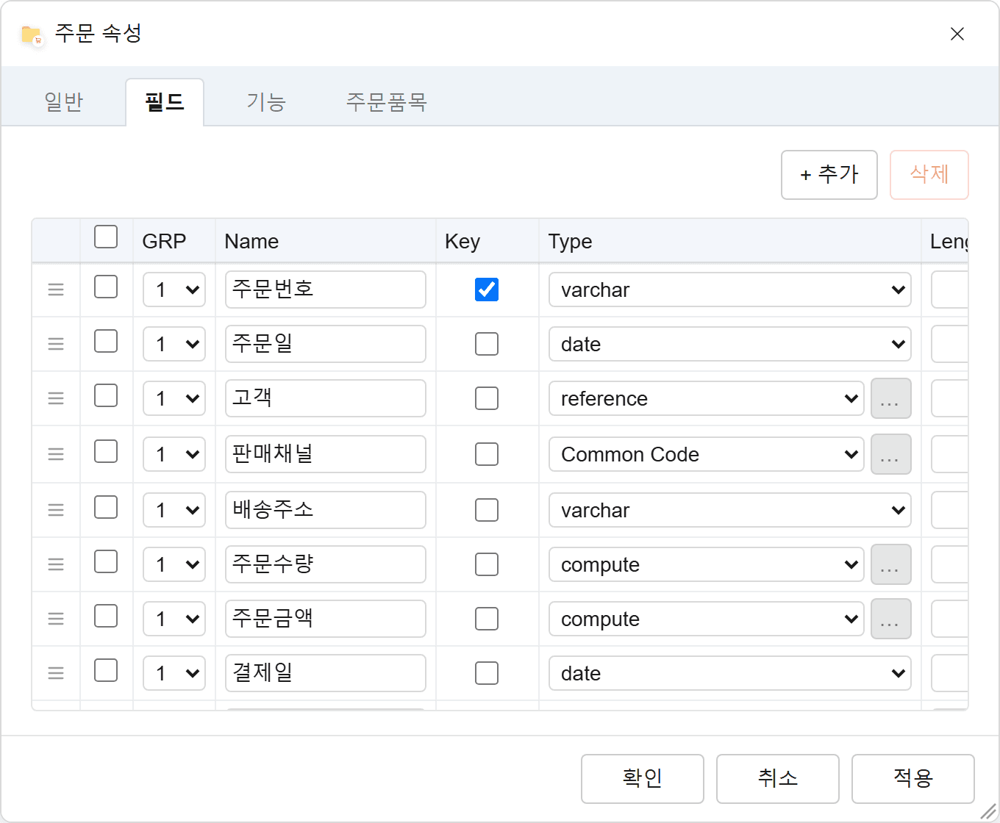The image size is (1000, 823).
Task: Click the 적용 button
Action: 913,779
